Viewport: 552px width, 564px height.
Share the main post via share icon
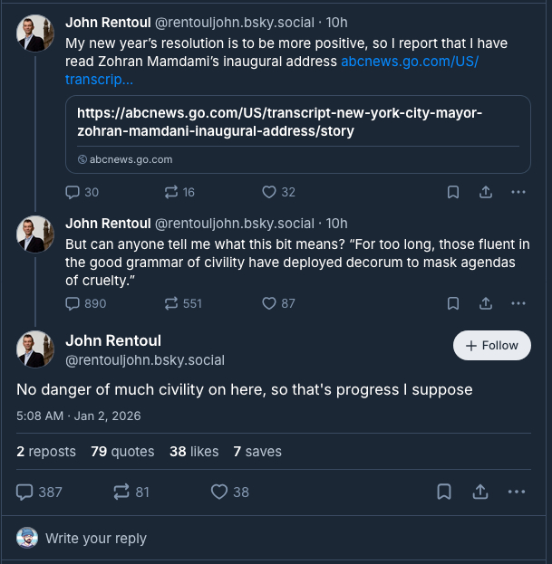pyautogui.click(x=480, y=492)
